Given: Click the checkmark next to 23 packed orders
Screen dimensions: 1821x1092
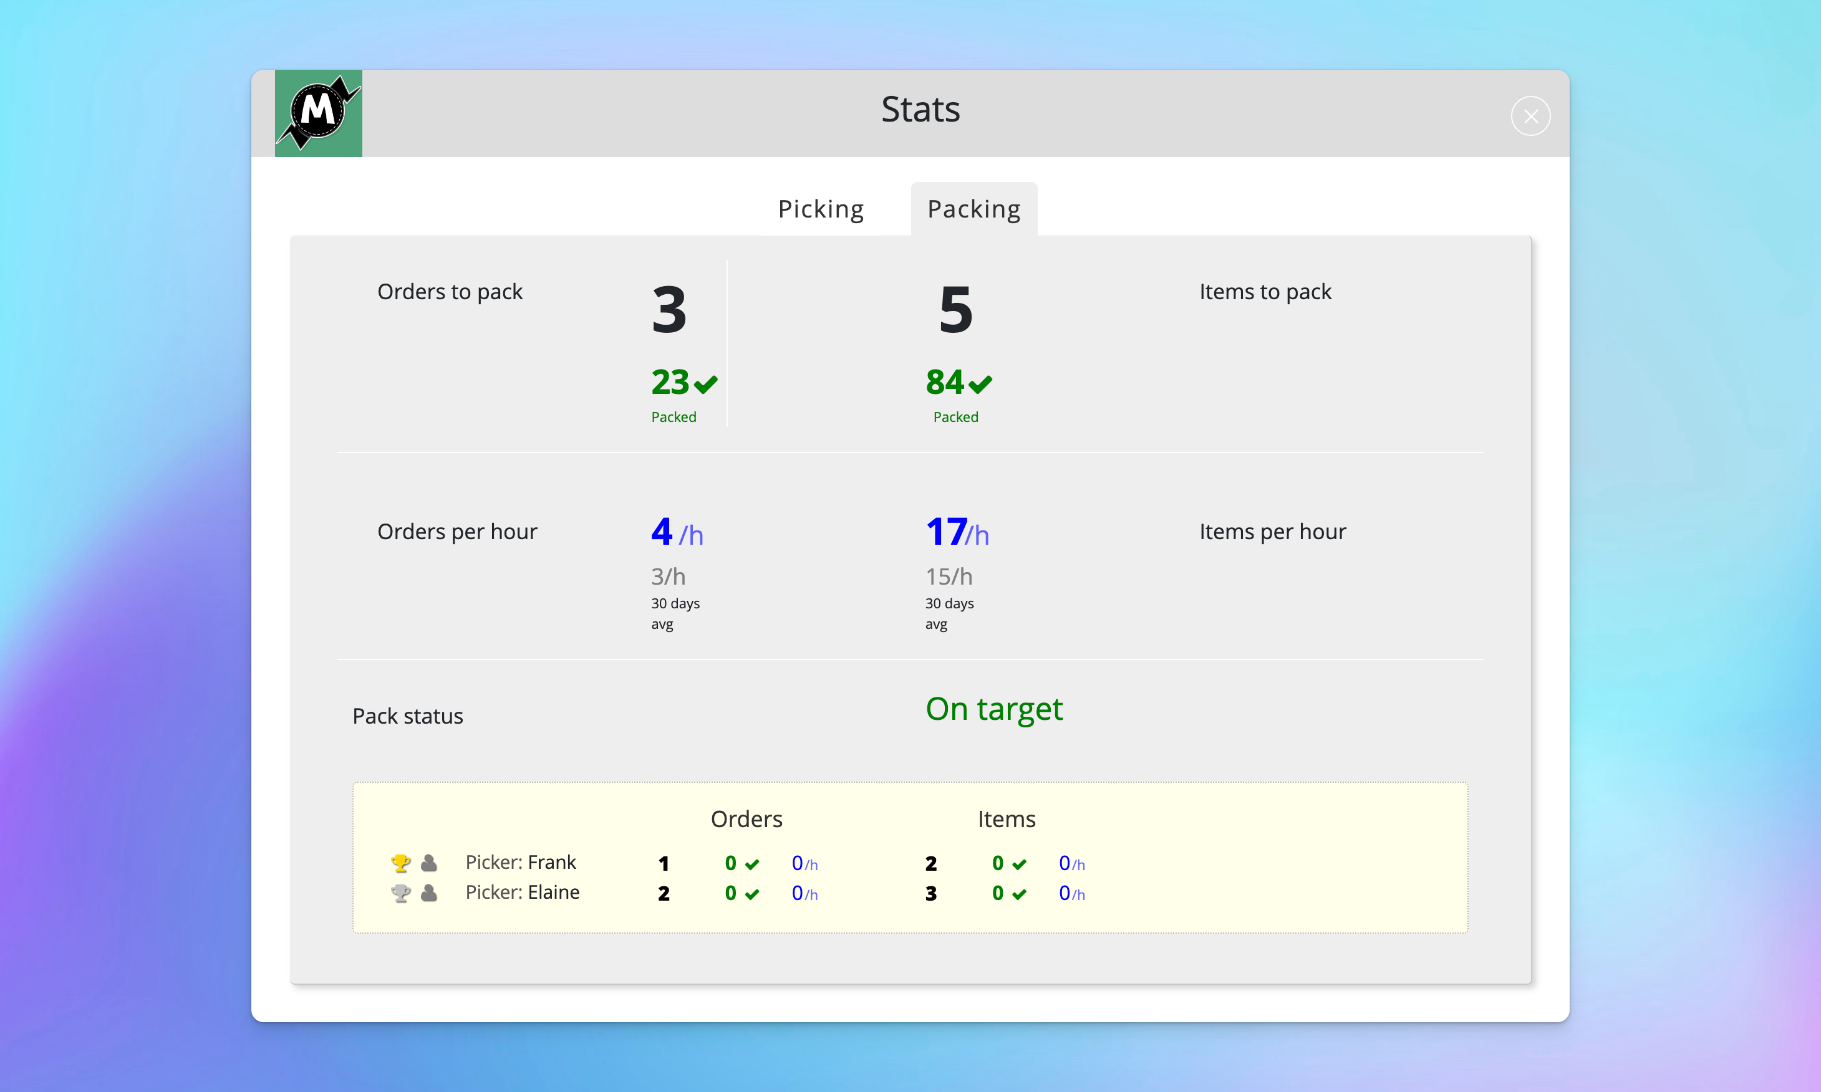Looking at the screenshot, I should point(706,384).
